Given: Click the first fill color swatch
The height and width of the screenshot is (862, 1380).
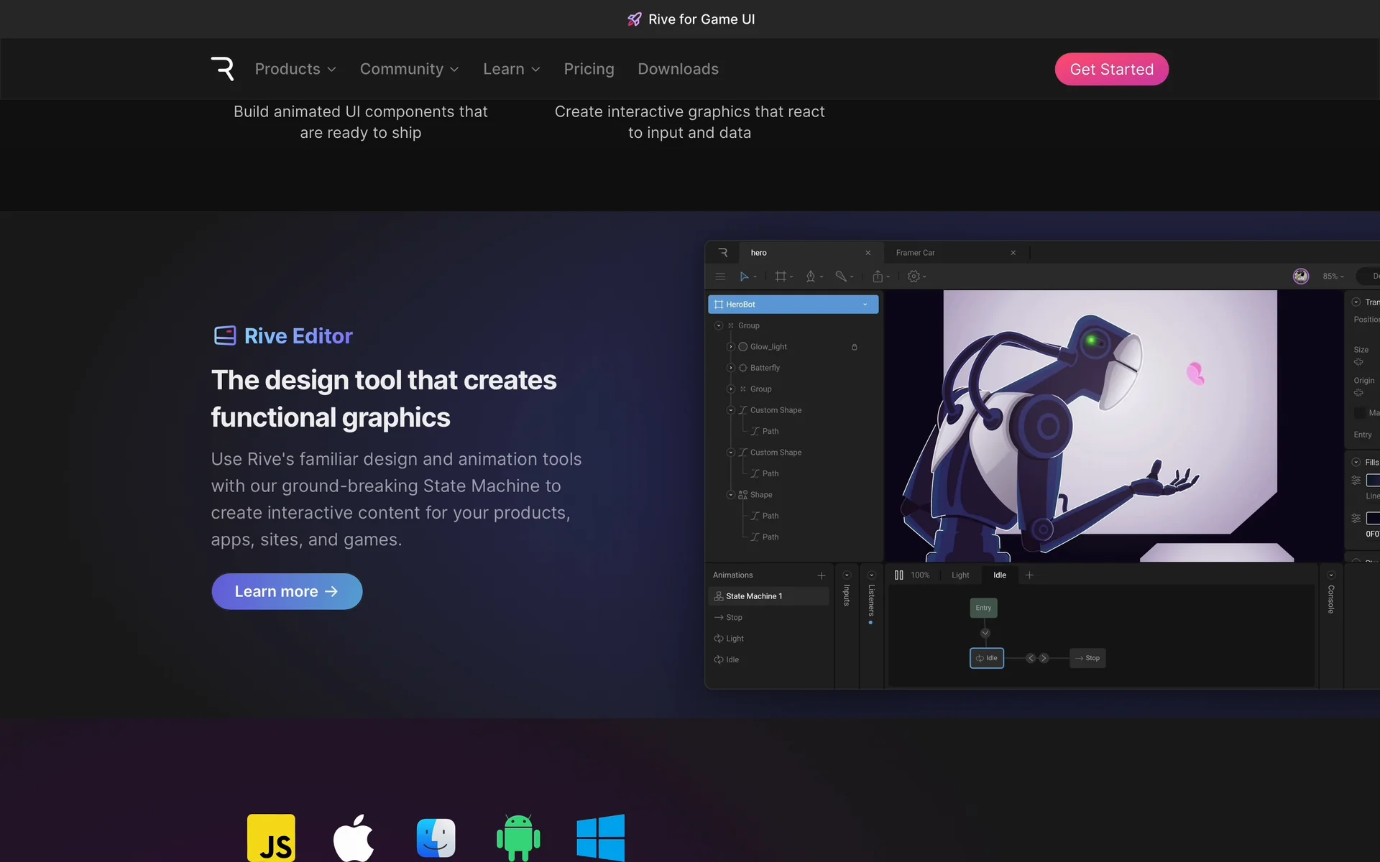Looking at the screenshot, I should tap(1372, 481).
